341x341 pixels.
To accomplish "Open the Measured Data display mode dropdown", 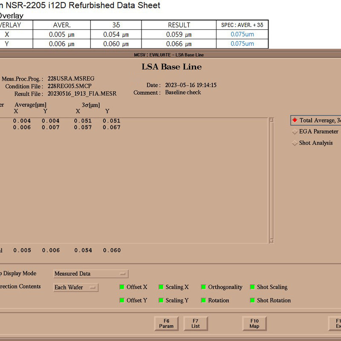I will [x=91, y=274].
